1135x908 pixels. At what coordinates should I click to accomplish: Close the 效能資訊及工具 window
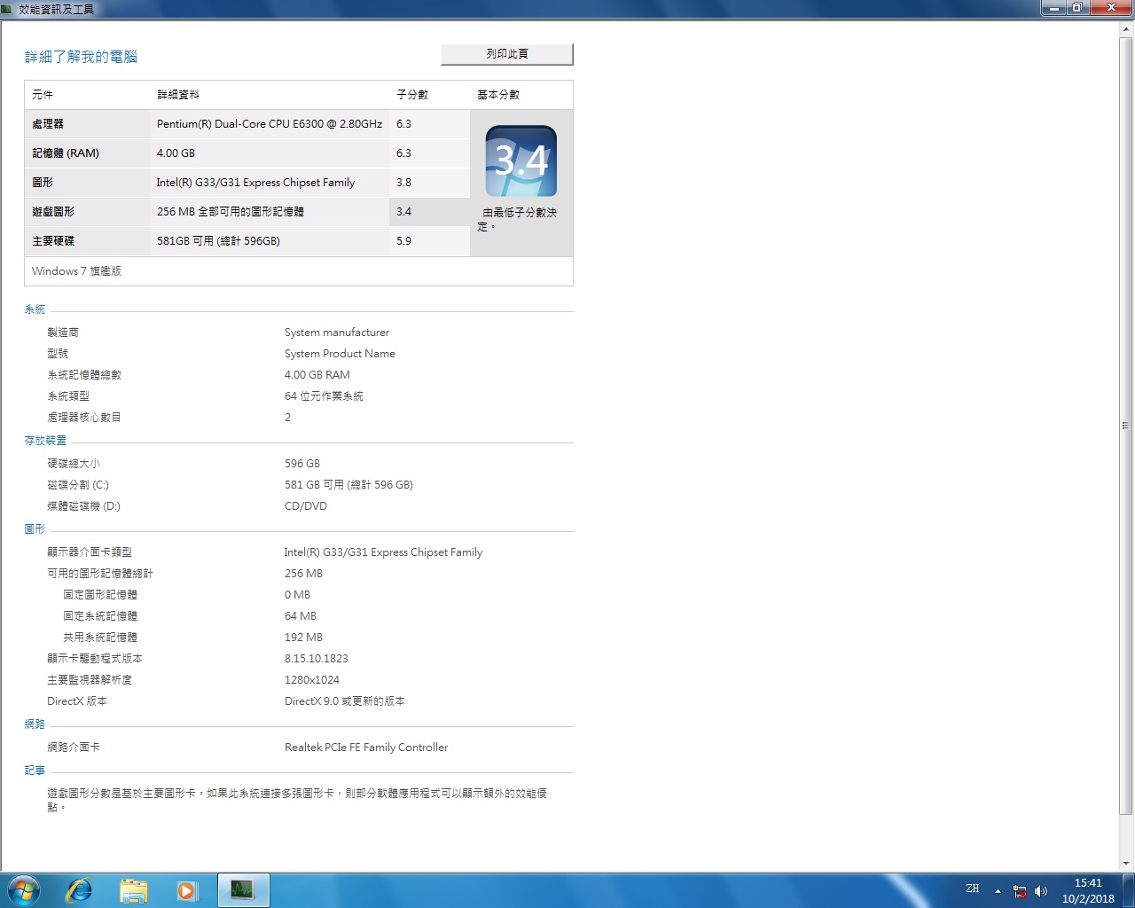1110,8
